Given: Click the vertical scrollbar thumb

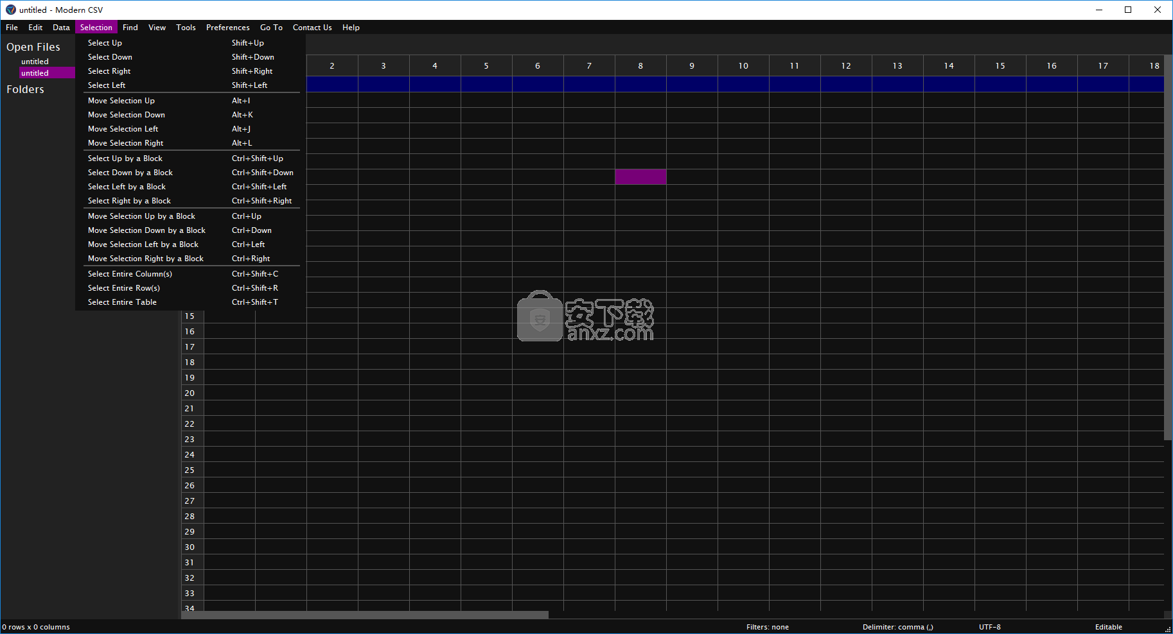Looking at the screenshot, I should (x=1169, y=248).
